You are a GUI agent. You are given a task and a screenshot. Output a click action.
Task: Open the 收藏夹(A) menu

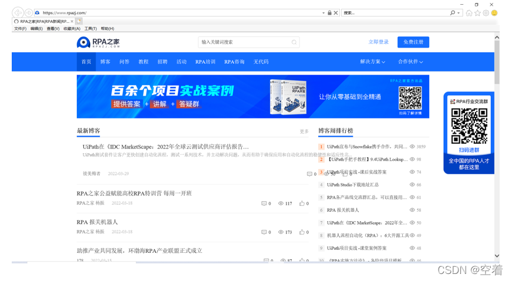tap(72, 29)
